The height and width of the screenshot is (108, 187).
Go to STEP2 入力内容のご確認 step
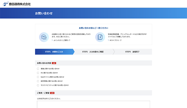(x=93, y=52)
